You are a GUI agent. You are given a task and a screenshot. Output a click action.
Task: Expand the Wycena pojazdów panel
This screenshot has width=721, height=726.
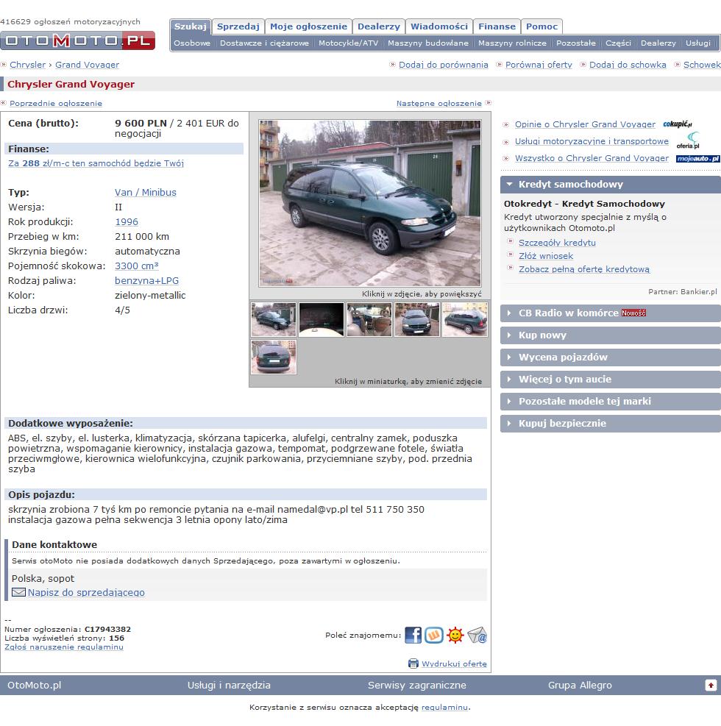[x=611, y=357]
